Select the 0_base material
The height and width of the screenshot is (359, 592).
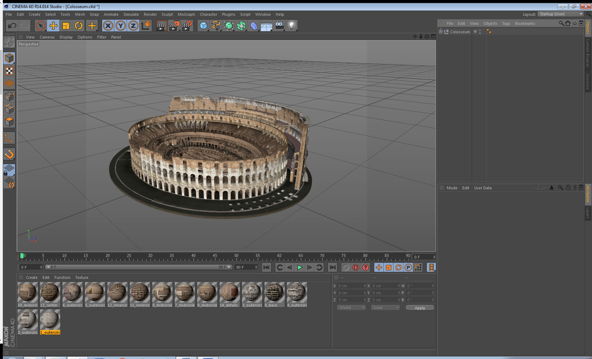click(x=274, y=295)
